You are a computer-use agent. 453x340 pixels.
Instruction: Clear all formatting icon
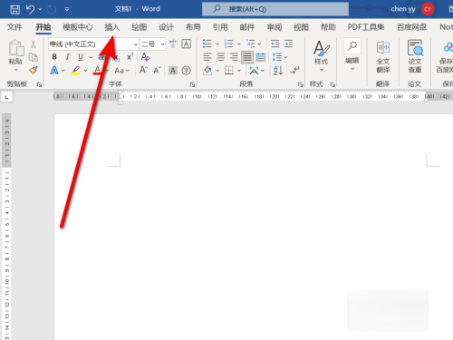(x=145, y=57)
